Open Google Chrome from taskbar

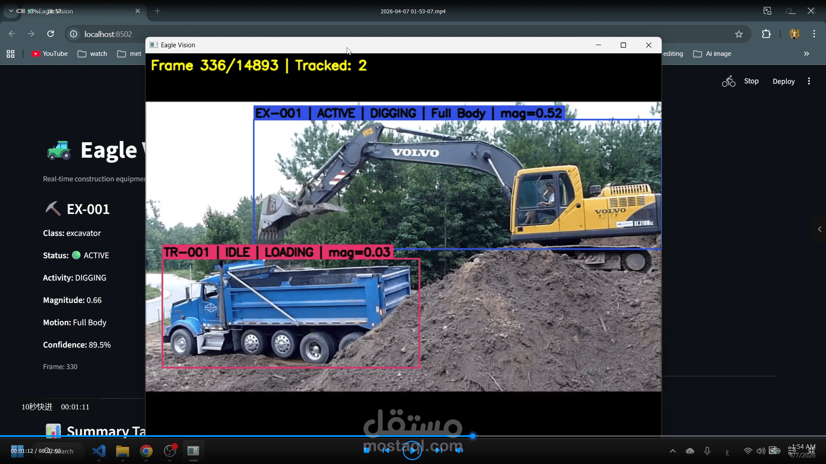146,451
